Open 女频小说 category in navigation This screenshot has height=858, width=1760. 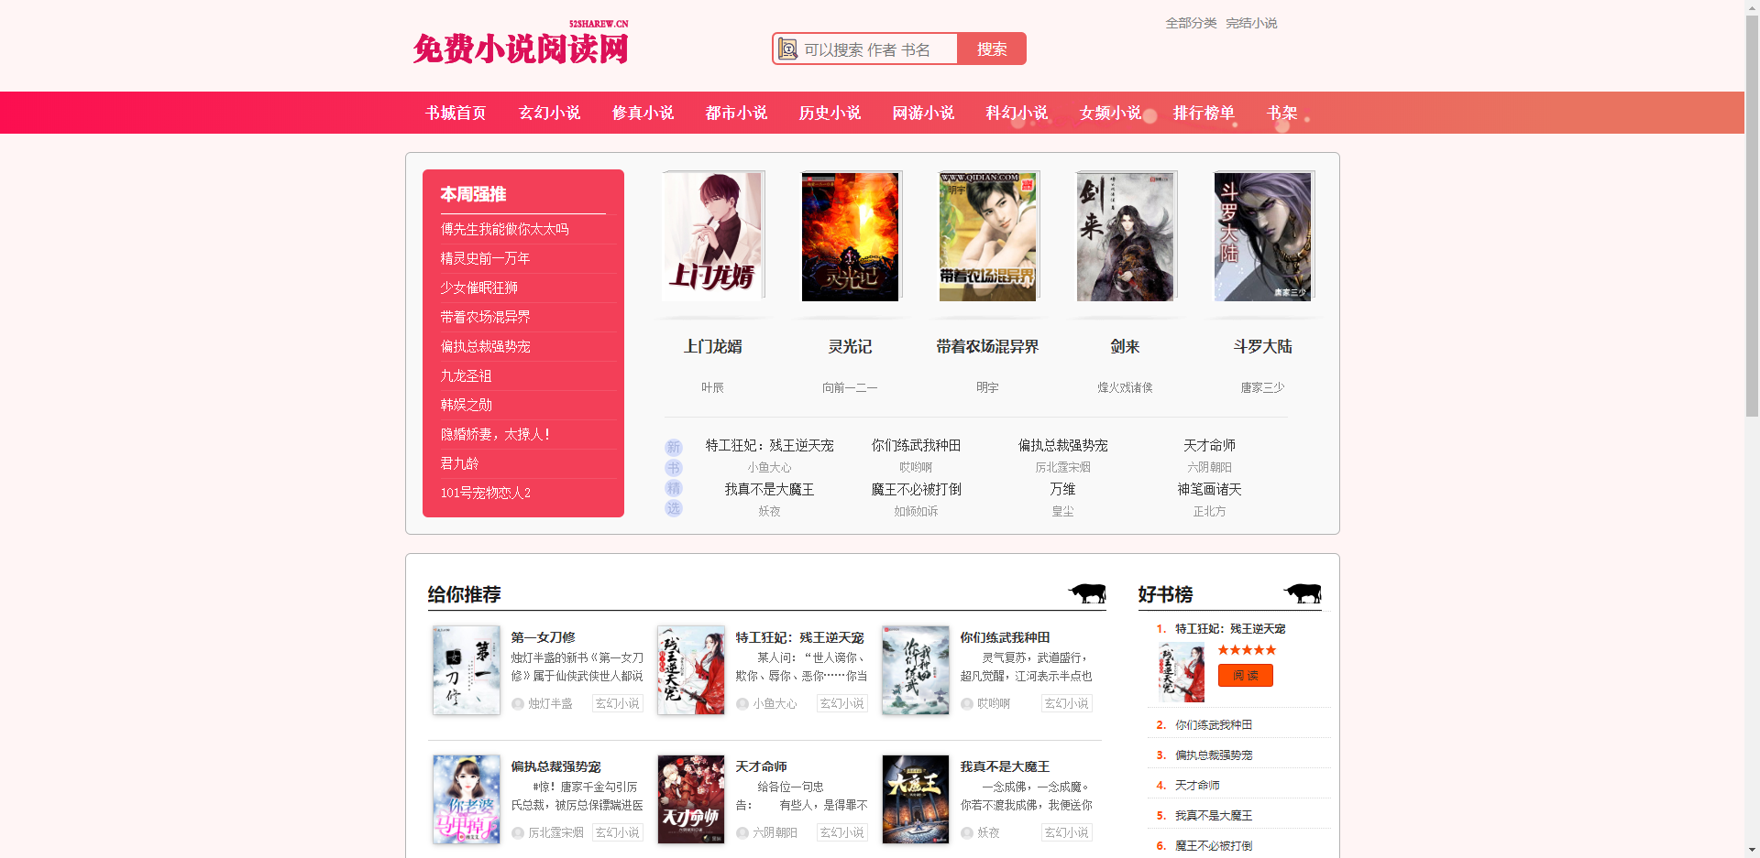(1111, 113)
